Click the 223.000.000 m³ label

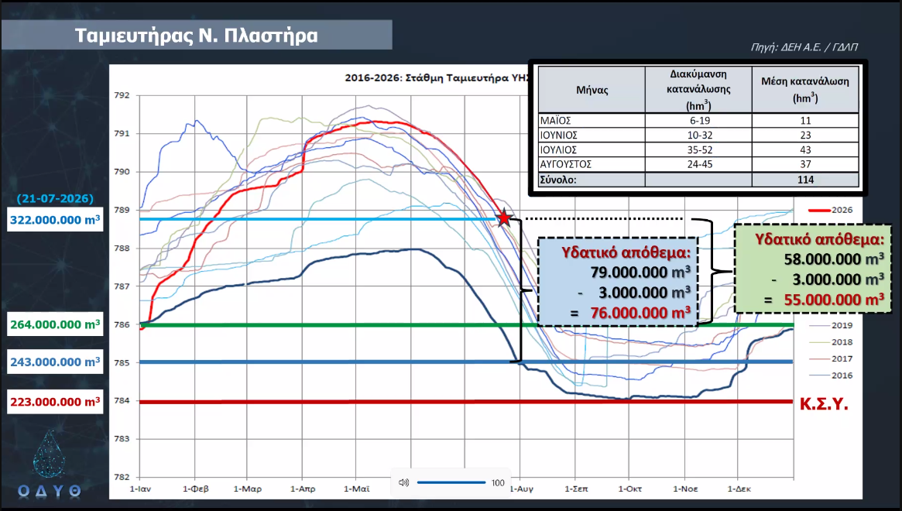pyautogui.click(x=55, y=402)
